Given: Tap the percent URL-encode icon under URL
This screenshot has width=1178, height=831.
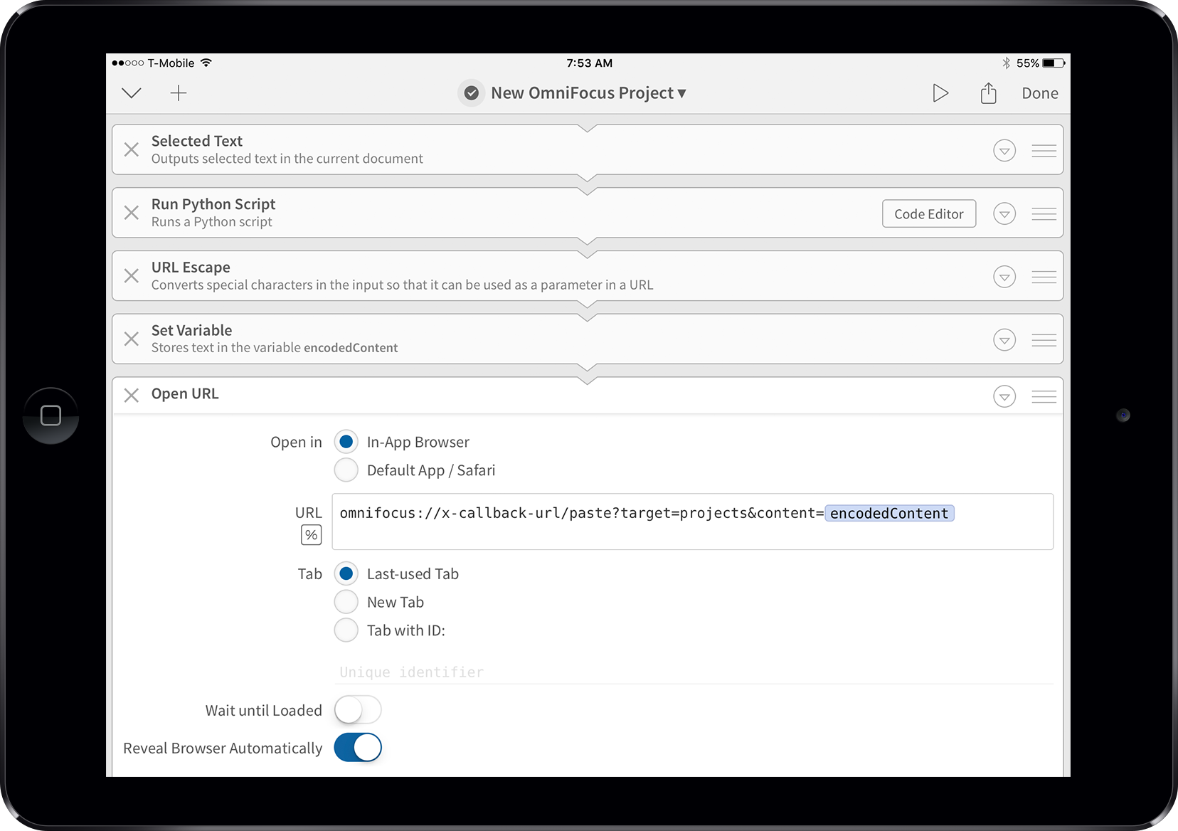Looking at the screenshot, I should (x=311, y=535).
